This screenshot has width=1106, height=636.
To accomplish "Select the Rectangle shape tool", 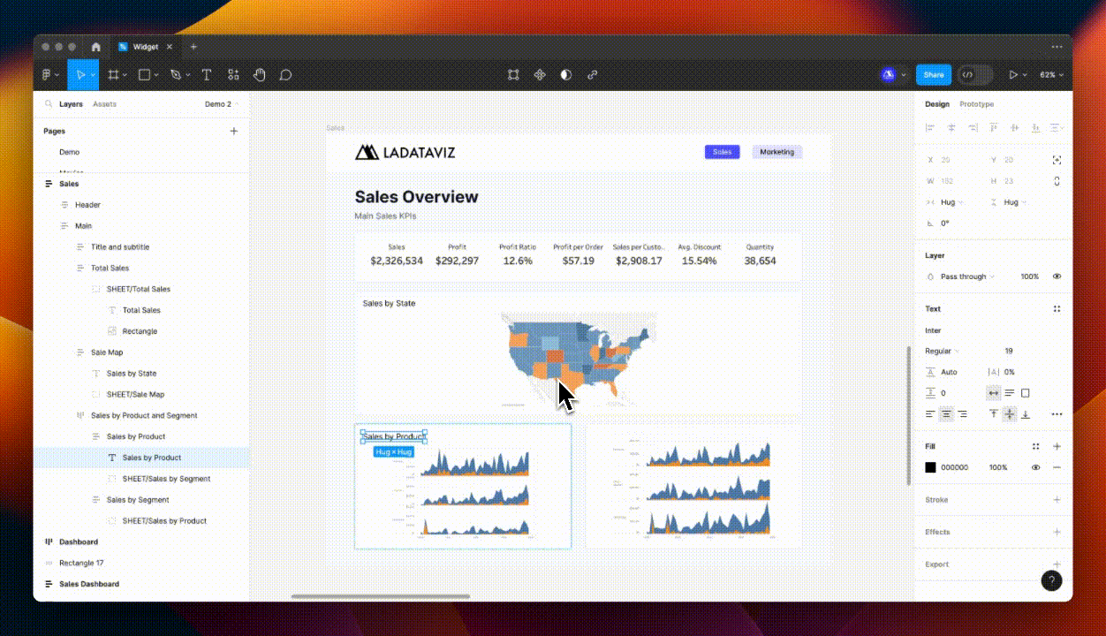I will 144,75.
